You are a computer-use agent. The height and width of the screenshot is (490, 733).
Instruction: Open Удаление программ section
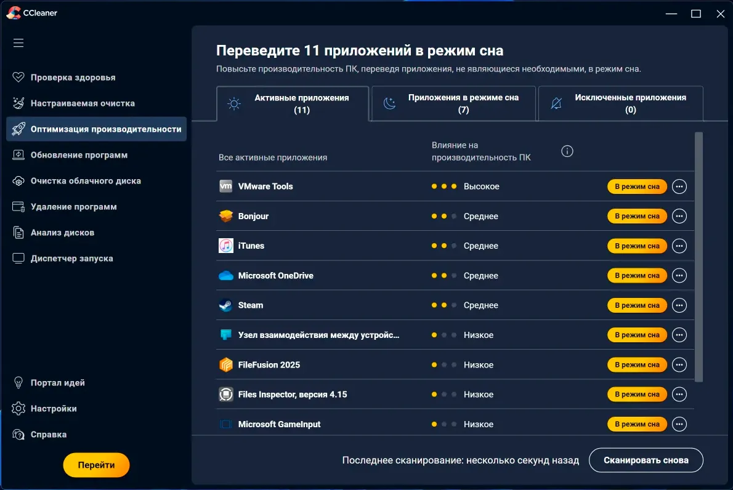click(96, 206)
